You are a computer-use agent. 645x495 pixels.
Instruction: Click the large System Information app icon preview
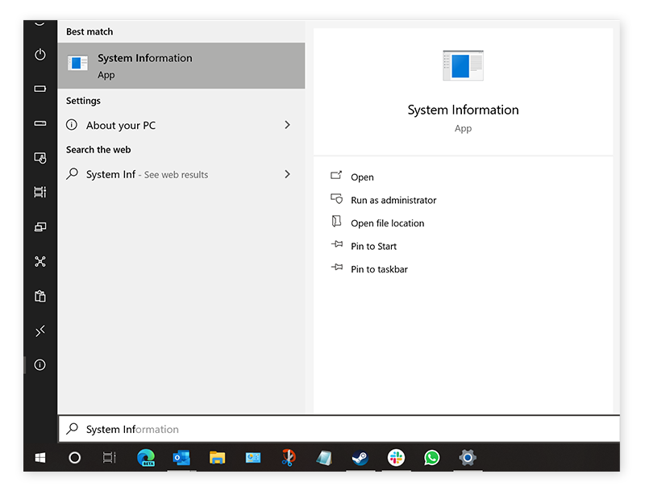pos(463,65)
